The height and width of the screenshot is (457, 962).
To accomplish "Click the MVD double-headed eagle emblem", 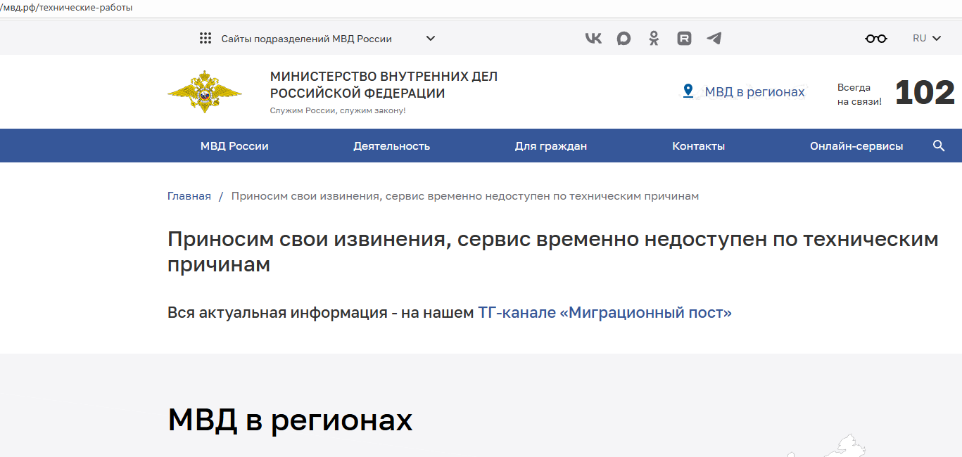I will [205, 91].
